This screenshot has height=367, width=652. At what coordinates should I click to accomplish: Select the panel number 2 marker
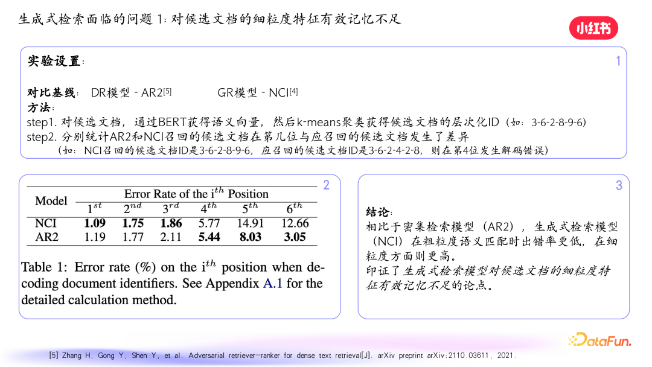[x=327, y=186]
